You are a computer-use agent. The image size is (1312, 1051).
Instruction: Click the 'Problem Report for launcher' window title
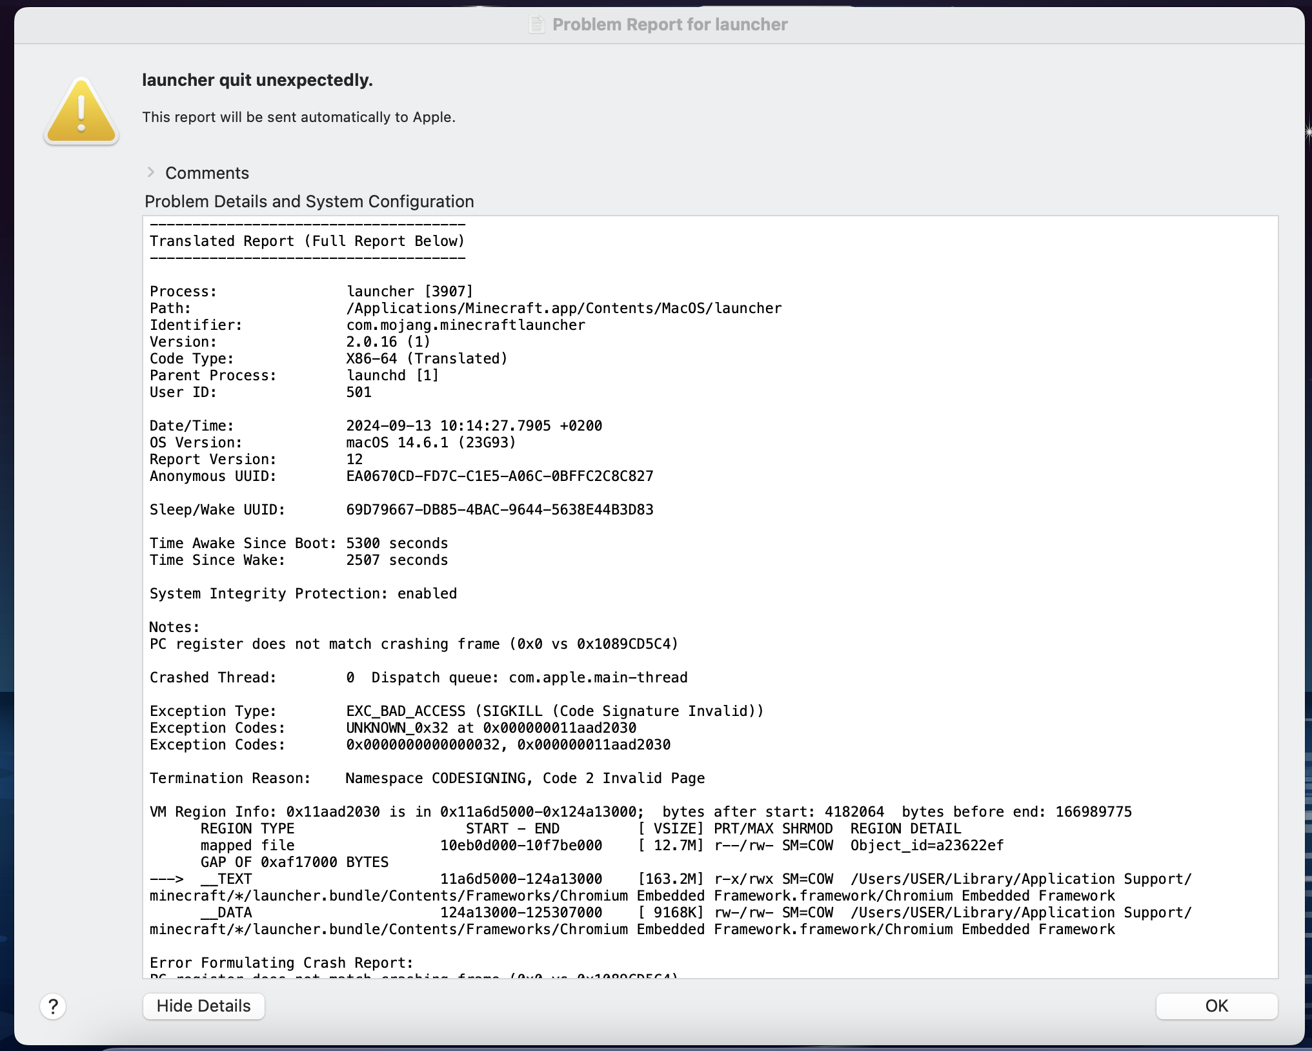(x=669, y=25)
